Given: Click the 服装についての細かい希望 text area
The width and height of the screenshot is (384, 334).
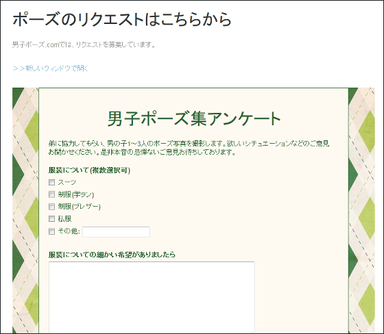Looking at the screenshot, I should pyautogui.click(x=152, y=297).
